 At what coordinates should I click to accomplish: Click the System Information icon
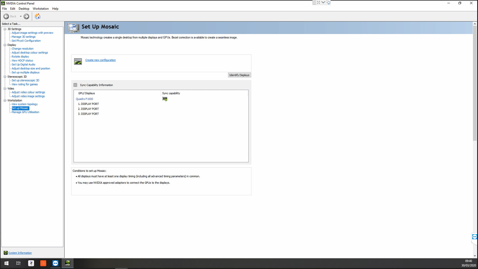point(6,253)
